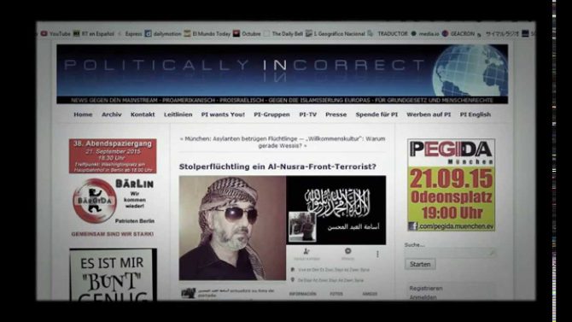572x322 pixels.
Task: Open the Leitlinien page
Action: [178, 114]
